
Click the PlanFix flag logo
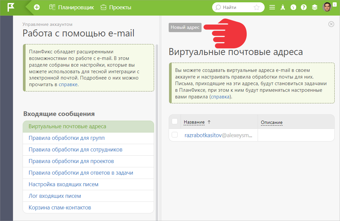11,7
